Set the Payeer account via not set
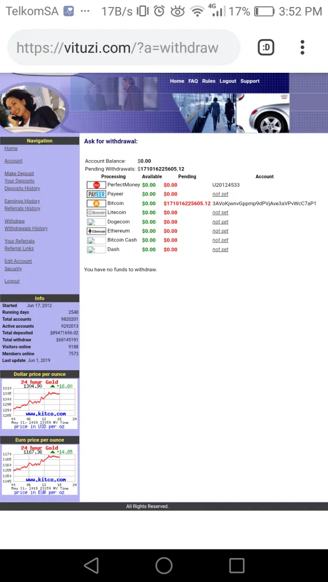 pos(220,194)
